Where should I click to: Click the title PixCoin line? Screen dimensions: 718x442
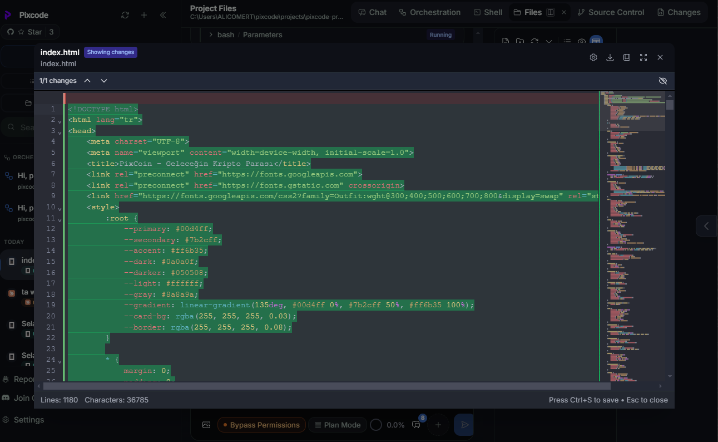point(199,164)
